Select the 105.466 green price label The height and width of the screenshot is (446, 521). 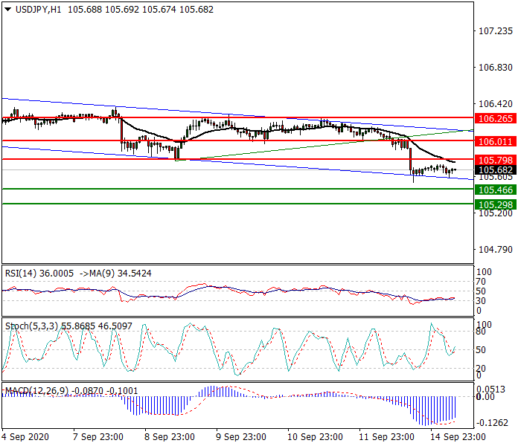(496, 190)
